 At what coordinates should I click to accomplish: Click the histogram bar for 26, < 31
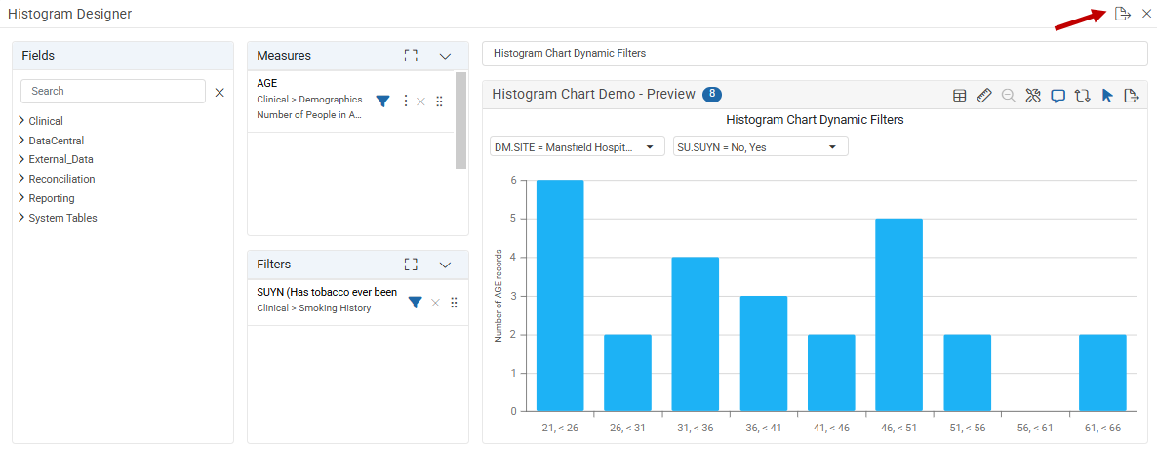click(628, 373)
